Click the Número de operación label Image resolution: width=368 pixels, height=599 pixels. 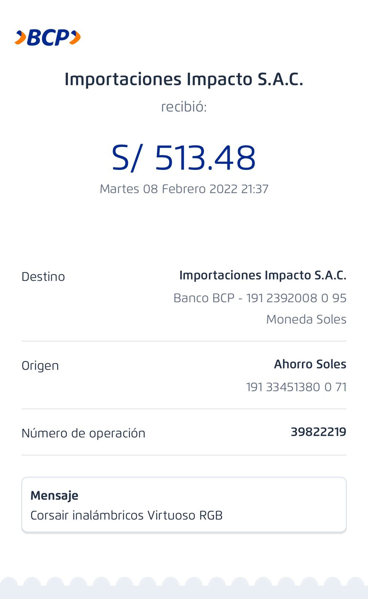83,433
